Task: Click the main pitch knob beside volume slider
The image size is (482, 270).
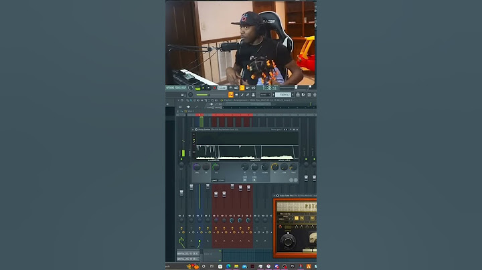Action: click(190, 95)
